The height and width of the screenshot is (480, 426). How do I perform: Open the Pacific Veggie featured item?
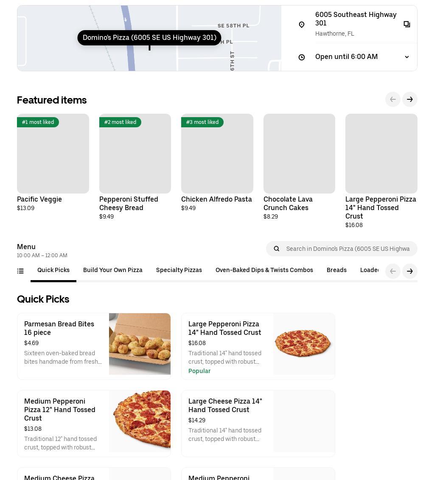tap(53, 154)
